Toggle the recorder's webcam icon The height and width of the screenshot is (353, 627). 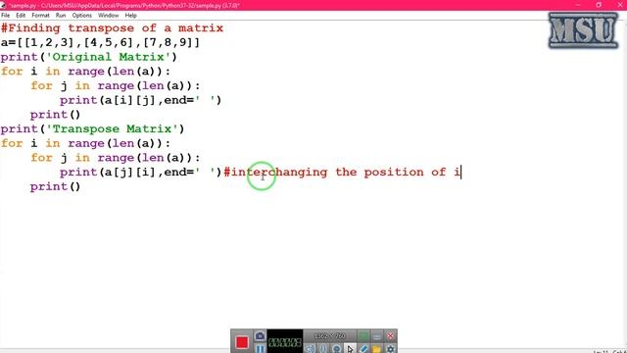[337, 349]
